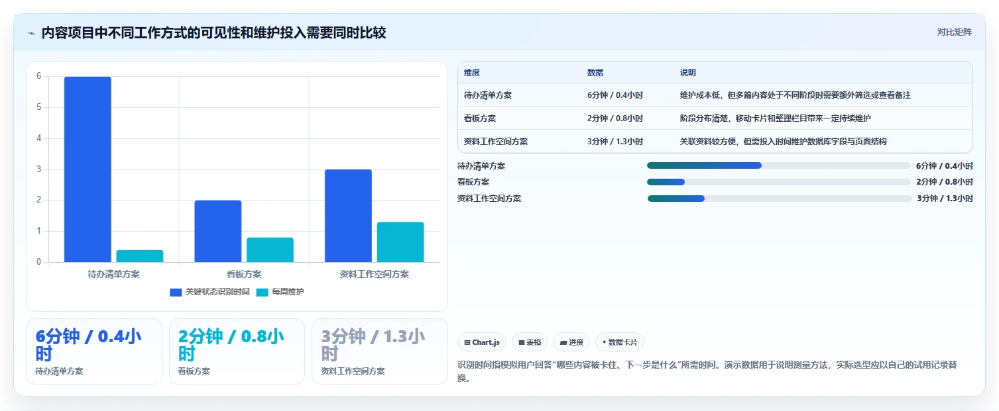Select the 表格 chip

pos(530,342)
